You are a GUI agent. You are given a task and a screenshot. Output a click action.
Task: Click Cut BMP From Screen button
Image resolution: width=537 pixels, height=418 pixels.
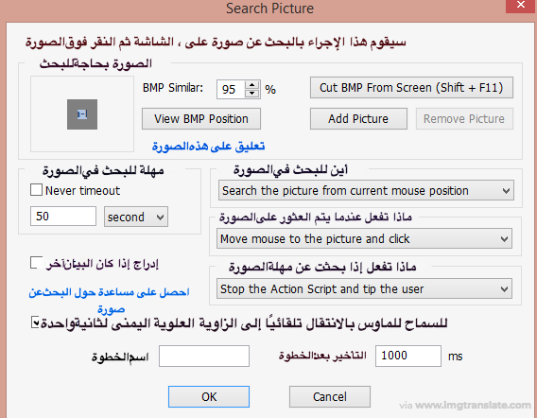point(411,88)
